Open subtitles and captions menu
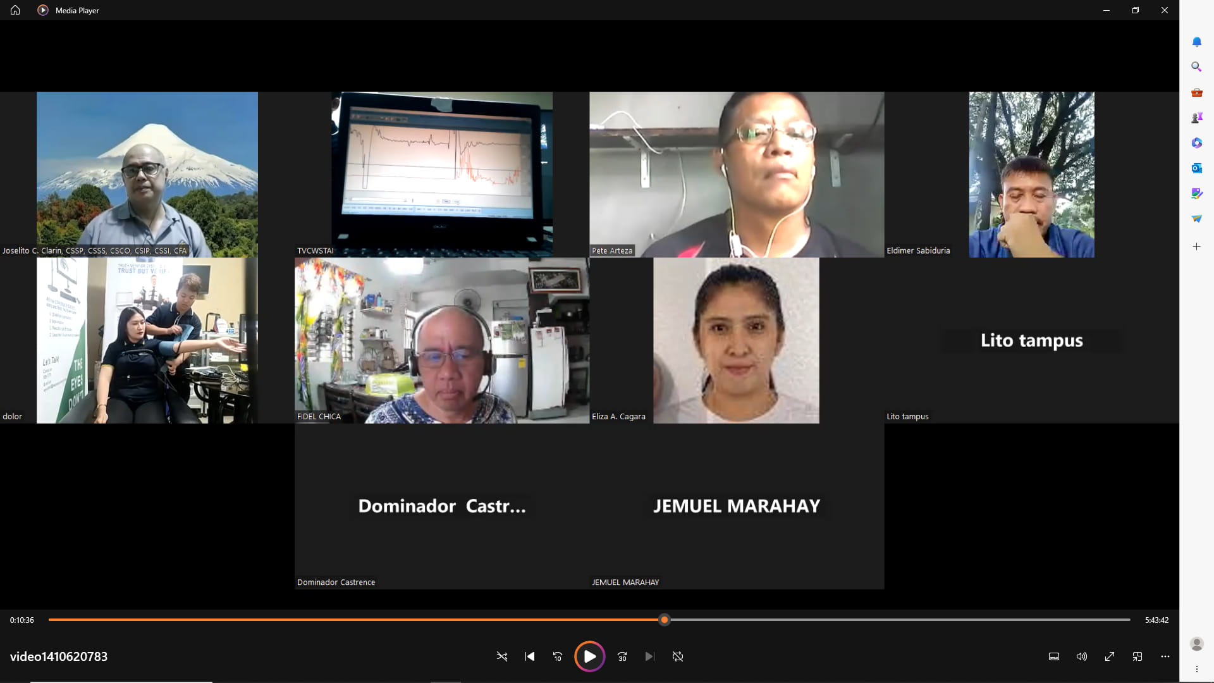Viewport: 1214px width, 683px height. (x=1054, y=656)
